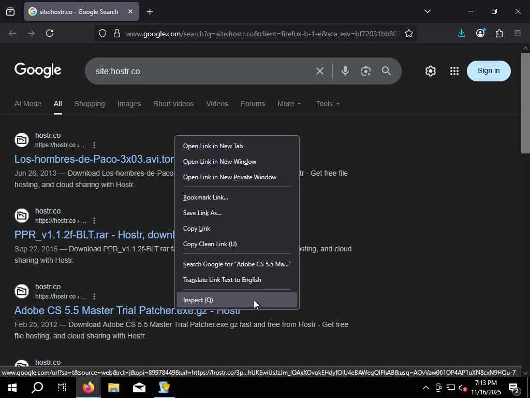Open Task View on the taskbar

click(62, 388)
